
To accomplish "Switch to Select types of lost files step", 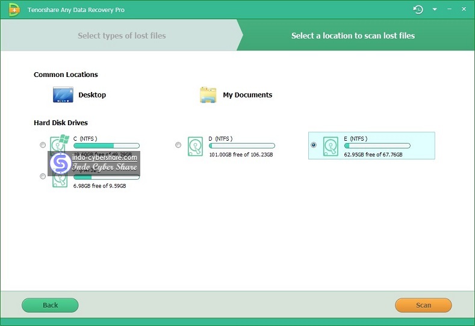I will point(122,35).
